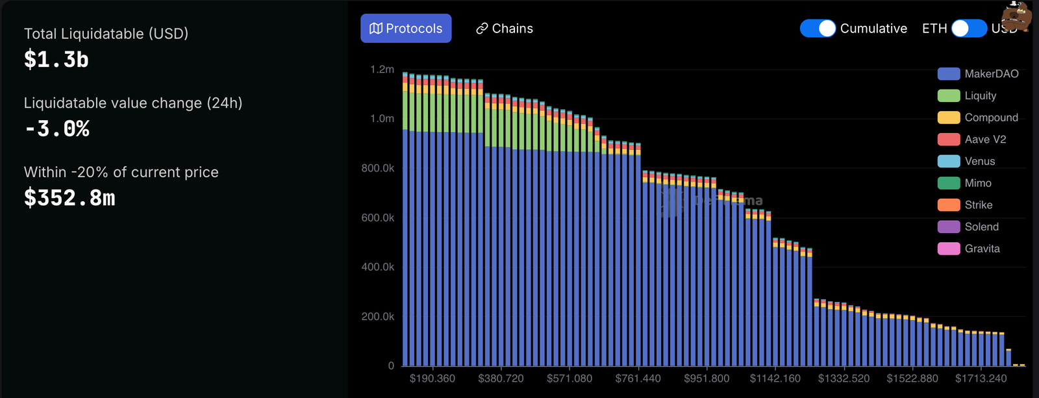
Task: Click the Strike legend orange swatch
Action: 949,205
